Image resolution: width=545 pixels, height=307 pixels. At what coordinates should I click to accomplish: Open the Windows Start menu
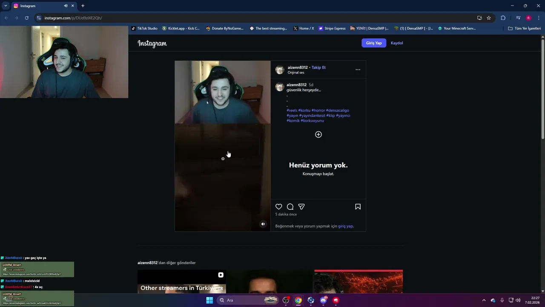pyautogui.click(x=209, y=300)
